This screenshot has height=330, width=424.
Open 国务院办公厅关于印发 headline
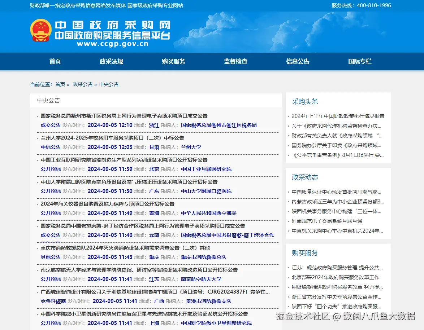pos(336,145)
